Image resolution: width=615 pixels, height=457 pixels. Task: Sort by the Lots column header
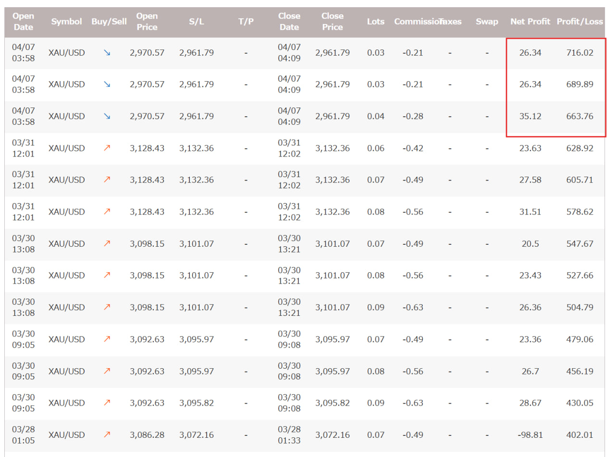pyautogui.click(x=376, y=22)
